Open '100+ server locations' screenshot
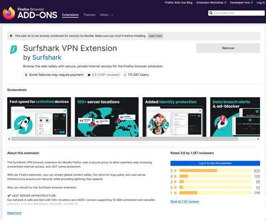The height and width of the screenshot is (220, 266). click(107, 117)
